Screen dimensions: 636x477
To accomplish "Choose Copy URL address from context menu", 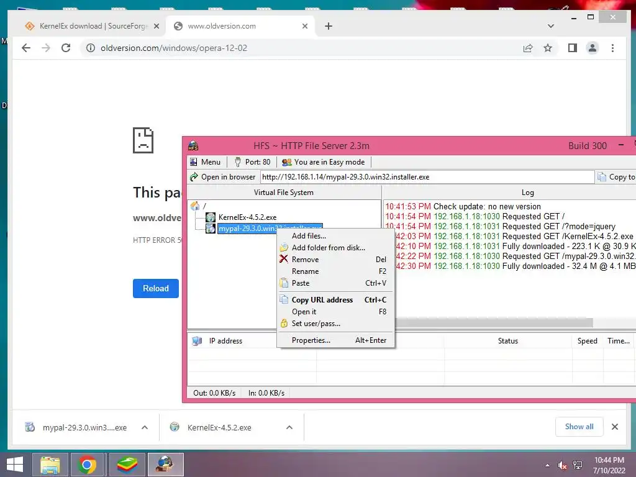I will pos(335,300).
